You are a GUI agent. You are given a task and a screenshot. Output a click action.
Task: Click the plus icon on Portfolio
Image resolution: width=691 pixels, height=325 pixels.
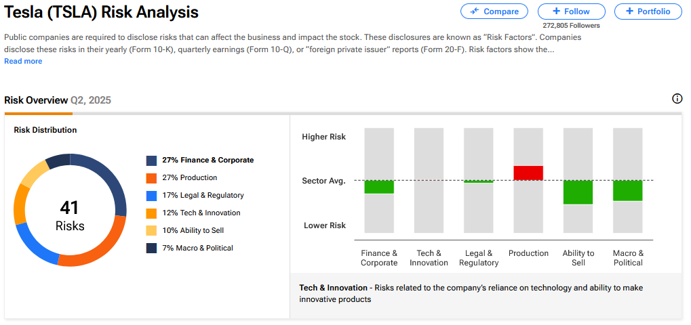(x=629, y=12)
